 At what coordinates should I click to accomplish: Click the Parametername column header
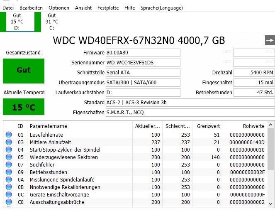pyautogui.click(x=80, y=126)
